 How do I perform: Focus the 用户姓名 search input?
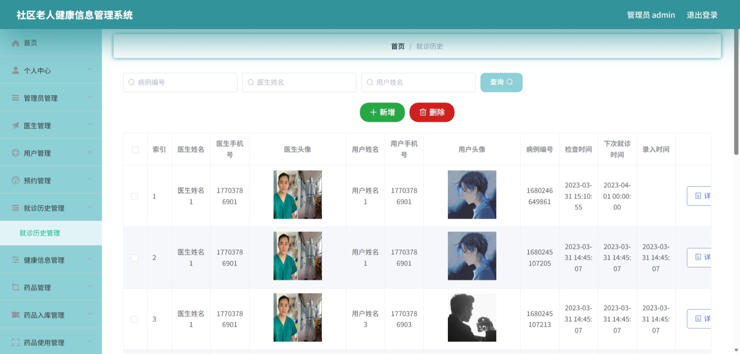pos(418,82)
